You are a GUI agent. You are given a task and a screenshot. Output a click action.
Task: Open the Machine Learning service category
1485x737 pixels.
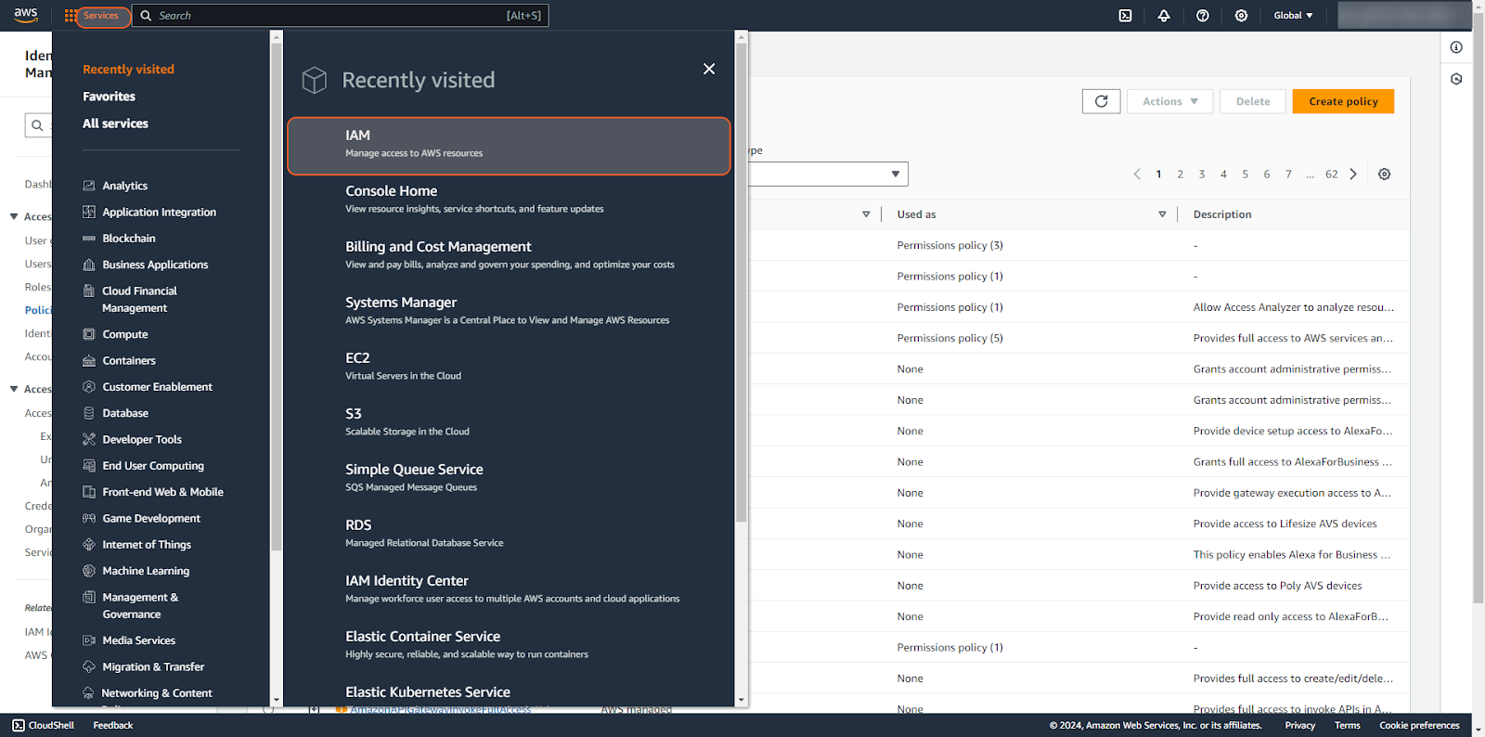point(146,571)
